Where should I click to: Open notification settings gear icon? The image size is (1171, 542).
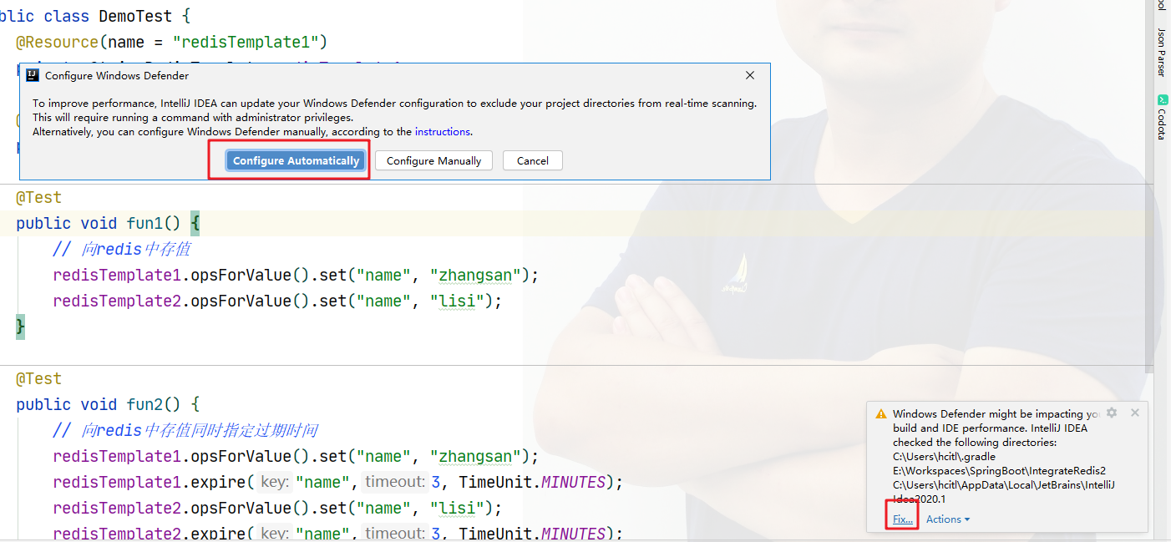click(x=1112, y=413)
